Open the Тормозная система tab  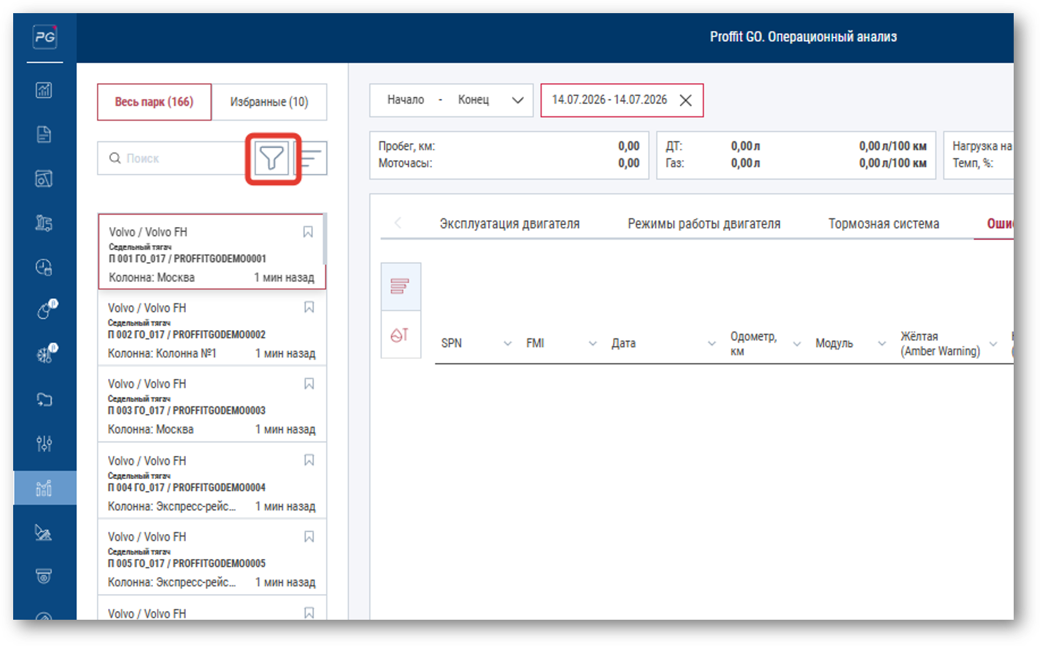tap(883, 224)
